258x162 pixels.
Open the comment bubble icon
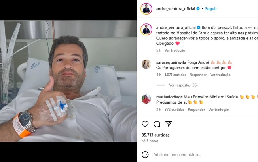157,124
